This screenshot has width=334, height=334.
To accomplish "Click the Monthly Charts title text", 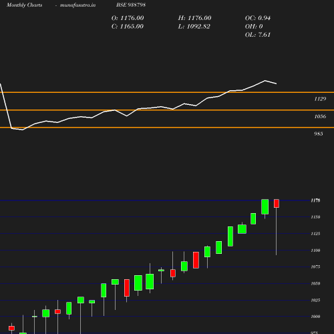I will click(x=24, y=5).
